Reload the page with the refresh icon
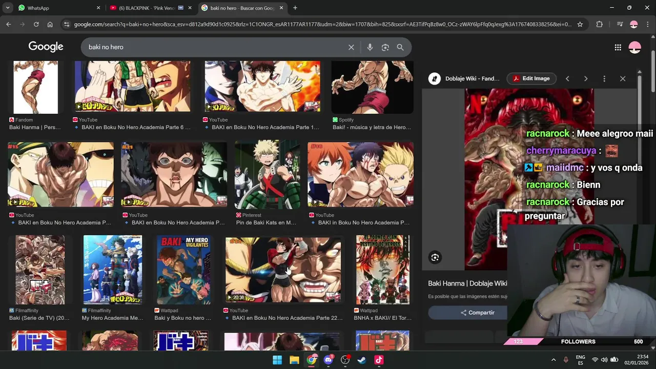Image resolution: width=656 pixels, height=369 pixels. 36,24
